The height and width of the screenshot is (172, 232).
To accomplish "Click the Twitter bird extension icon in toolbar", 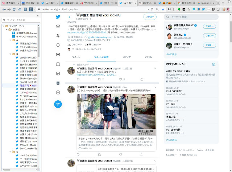I will 203,9.
